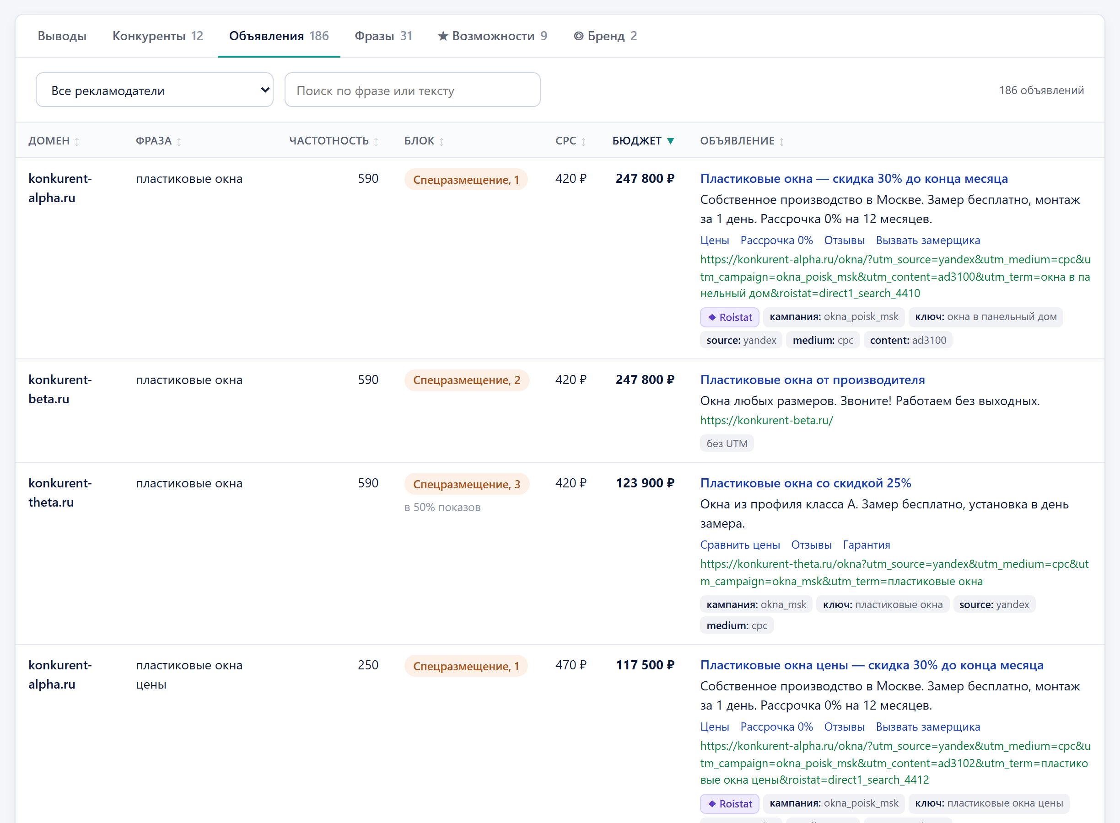
Task: Click Roistat badge in the цены ad
Action: pos(729,803)
